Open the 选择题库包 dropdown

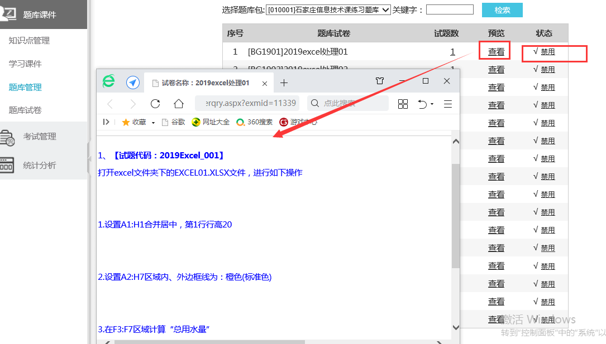coord(328,9)
